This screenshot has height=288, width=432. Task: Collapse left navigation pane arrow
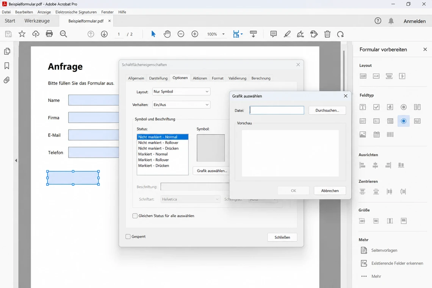click(x=16, y=160)
